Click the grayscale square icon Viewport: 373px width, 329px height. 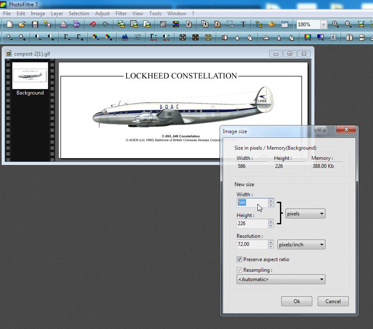click(x=163, y=24)
